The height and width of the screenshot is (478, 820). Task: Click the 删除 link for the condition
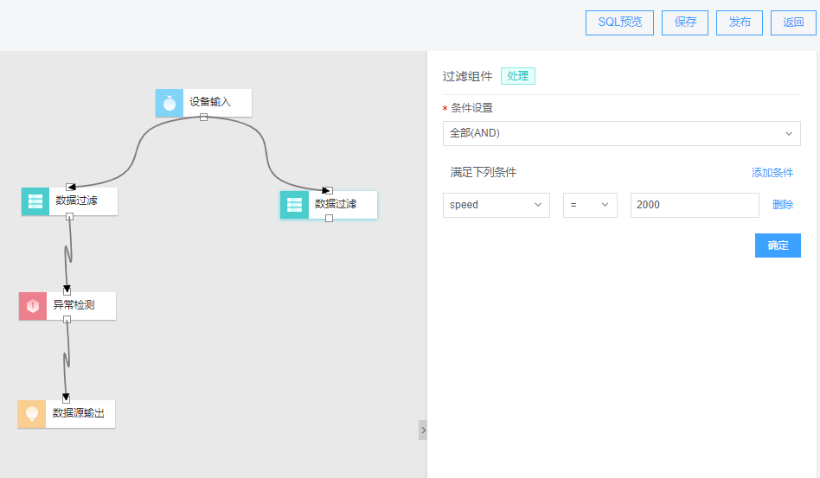pyautogui.click(x=782, y=205)
